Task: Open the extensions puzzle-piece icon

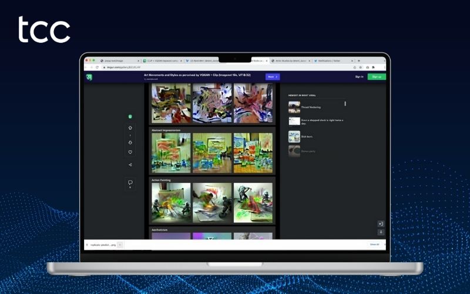Action: pos(374,67)
